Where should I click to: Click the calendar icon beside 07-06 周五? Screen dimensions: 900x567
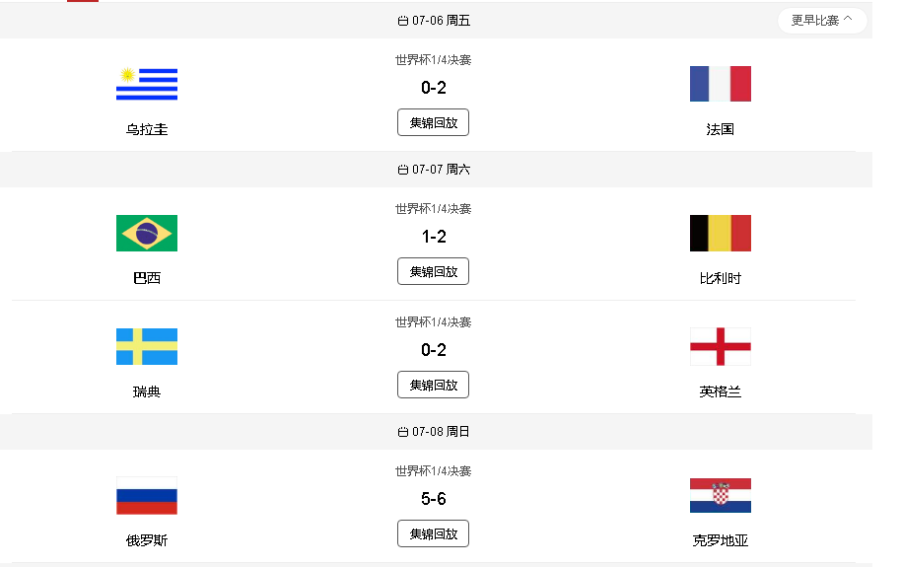tap(403, 22)
